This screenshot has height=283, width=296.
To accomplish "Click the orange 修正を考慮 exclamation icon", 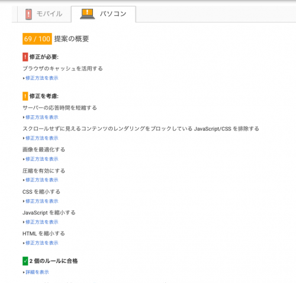I will coord(25,96).
